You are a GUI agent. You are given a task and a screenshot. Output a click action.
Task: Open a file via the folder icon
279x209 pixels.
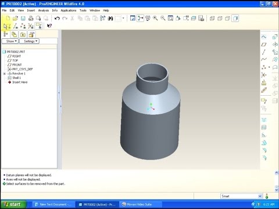[15, 19]
